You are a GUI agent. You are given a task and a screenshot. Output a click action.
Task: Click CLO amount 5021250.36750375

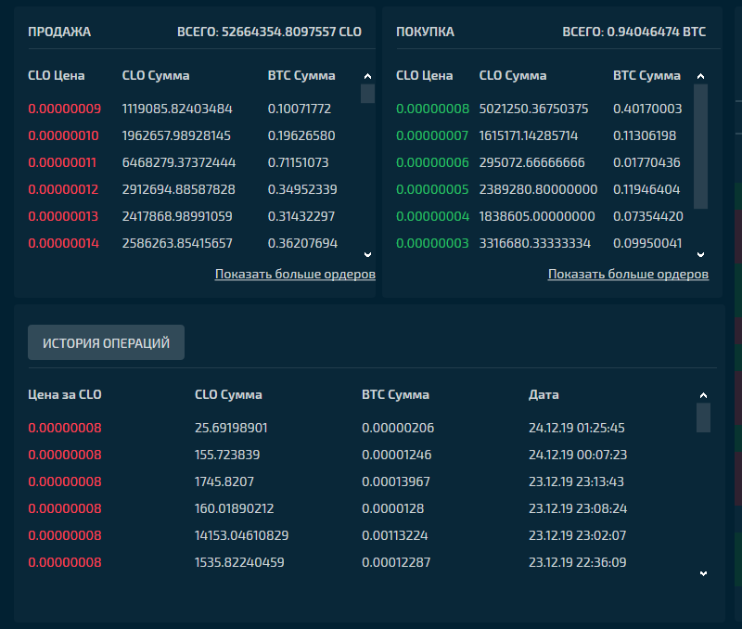pyautogui.click(x=534, y=109)
